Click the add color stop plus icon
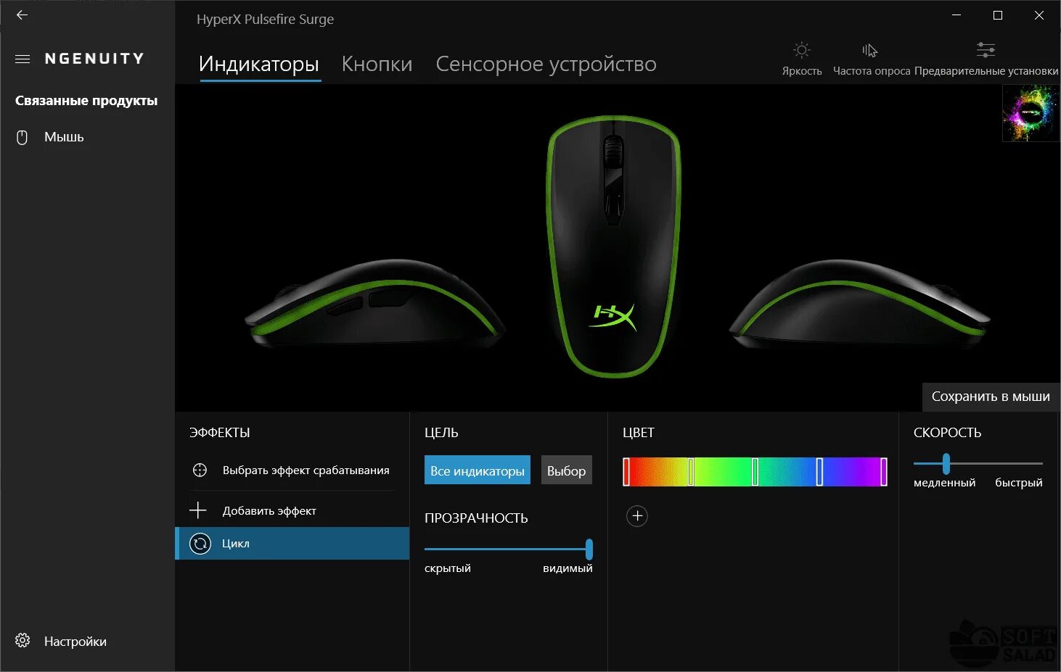Viewport: 1061px width, 672px height. coord(636,516)
